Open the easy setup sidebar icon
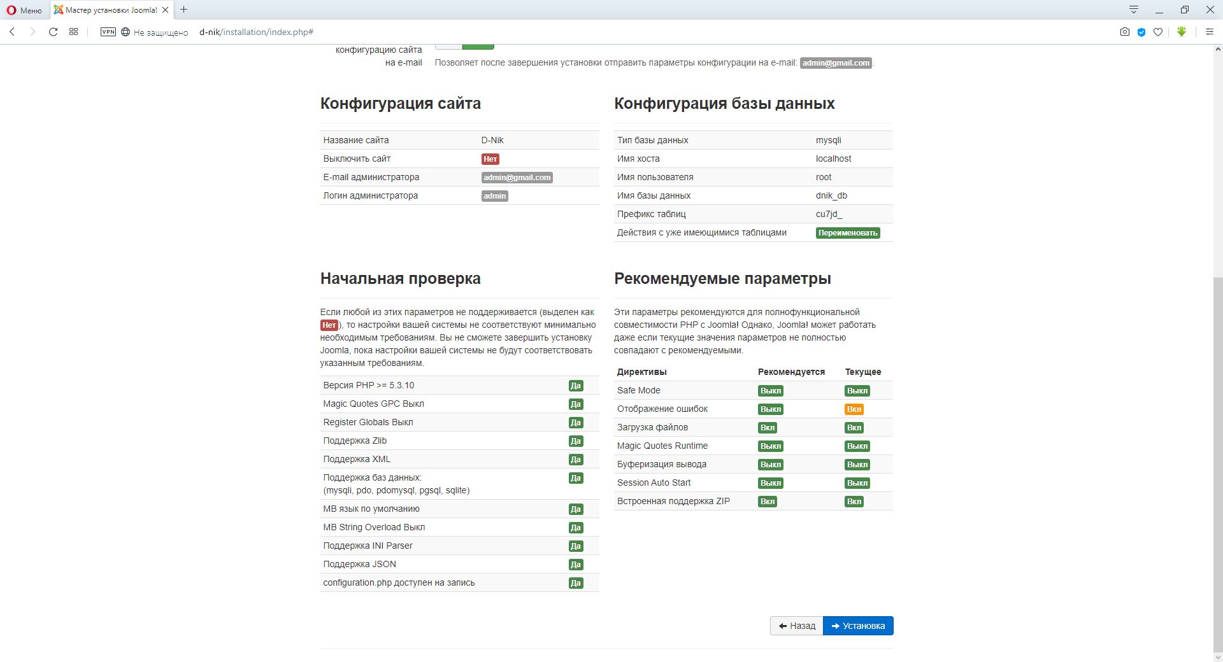1223x662 pixels. (x=1209, y=32)
